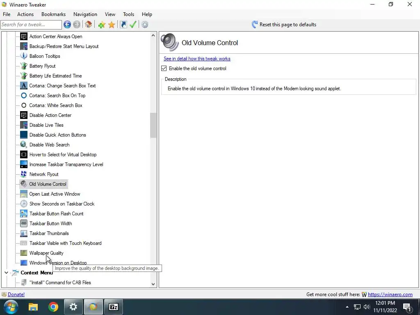This screenshot has height=315, width=420.
Task: Collapse the Context Menu tree section
Action: point(6,273)
